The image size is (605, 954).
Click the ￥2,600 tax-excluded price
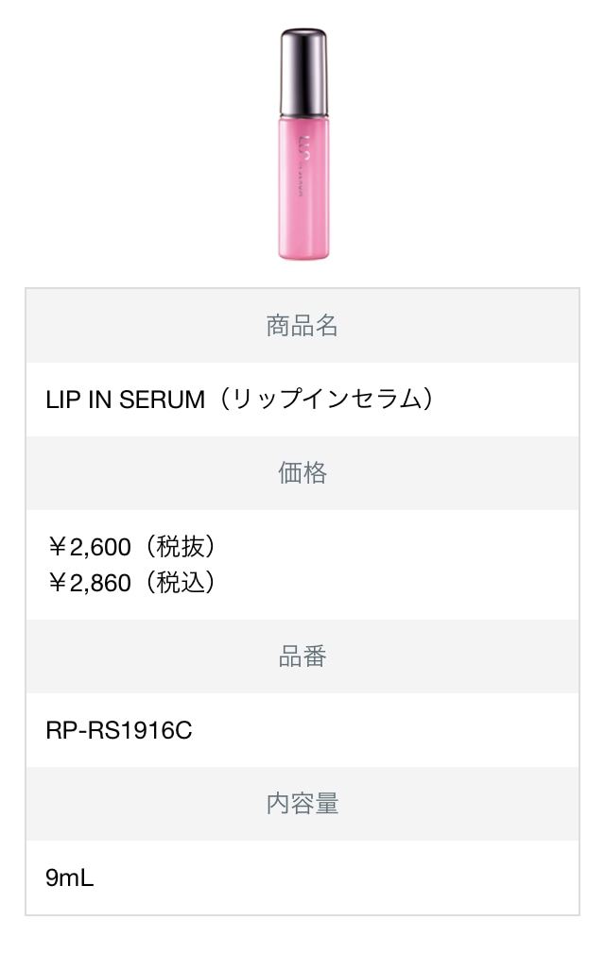click(90, 547)
